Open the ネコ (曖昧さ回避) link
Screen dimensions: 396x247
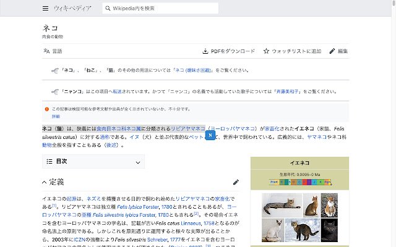pos(194,70)
